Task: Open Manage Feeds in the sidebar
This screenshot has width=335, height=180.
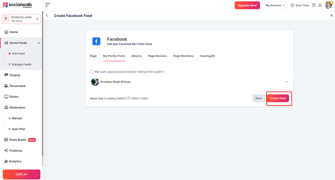Action: point(22,64)
